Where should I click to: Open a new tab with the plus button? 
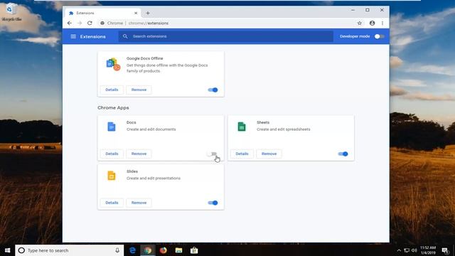[x=148, y=13]
